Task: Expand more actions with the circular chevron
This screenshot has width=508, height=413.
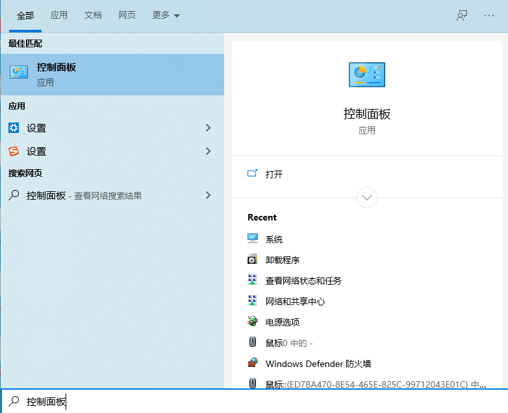Action: coord(367,198)
